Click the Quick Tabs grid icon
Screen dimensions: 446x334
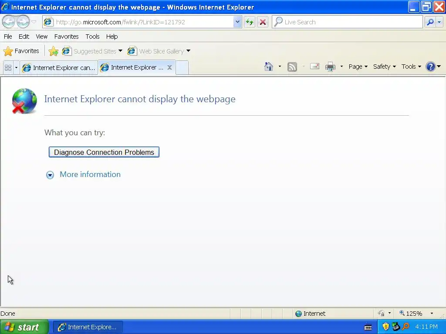point(8,67)
